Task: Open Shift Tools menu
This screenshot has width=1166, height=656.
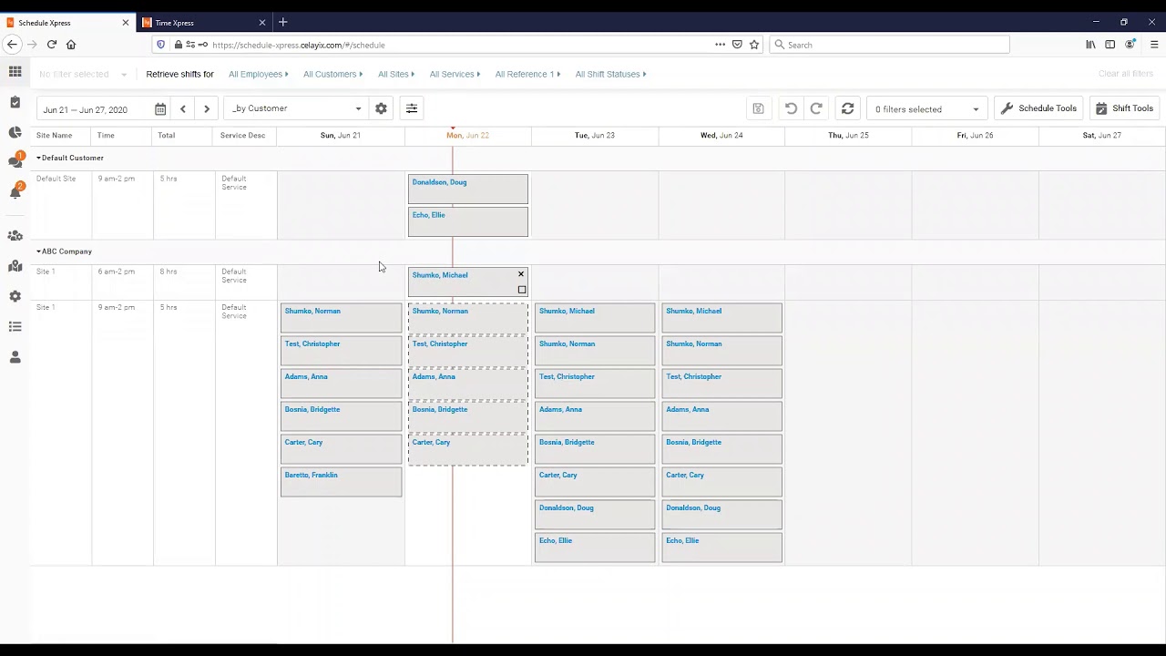Action: point(1124,108)
